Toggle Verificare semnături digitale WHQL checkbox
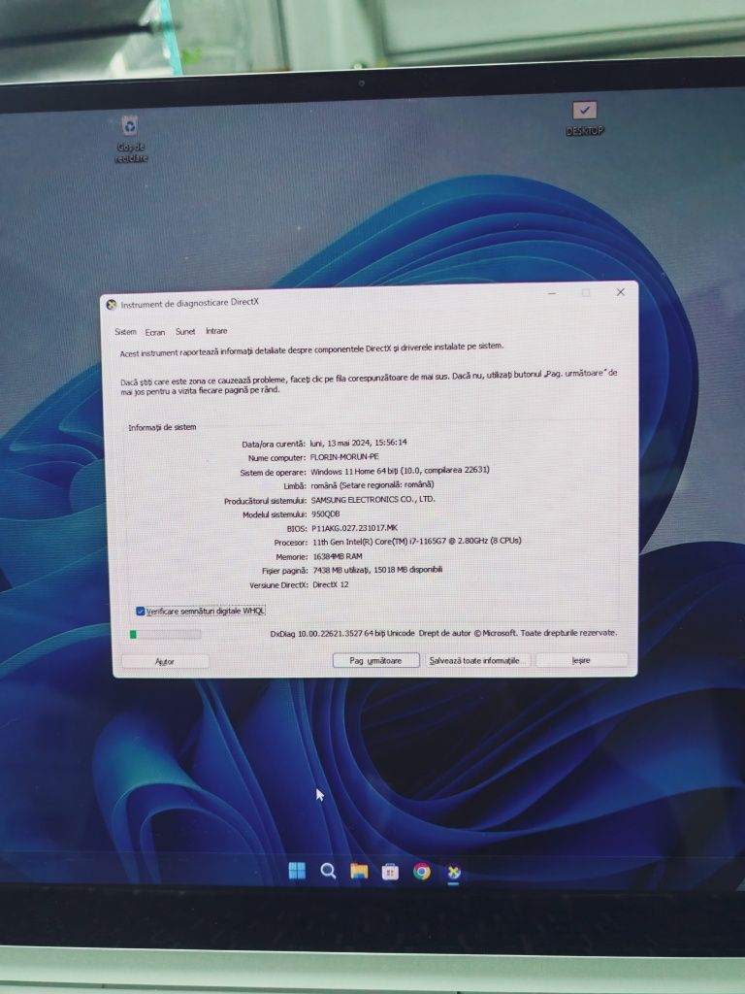745x994 pixels. (140, 612)
